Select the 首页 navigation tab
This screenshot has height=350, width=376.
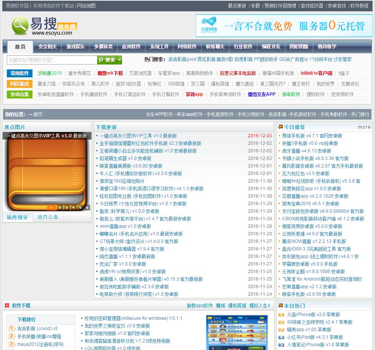[x=20, y=47]
